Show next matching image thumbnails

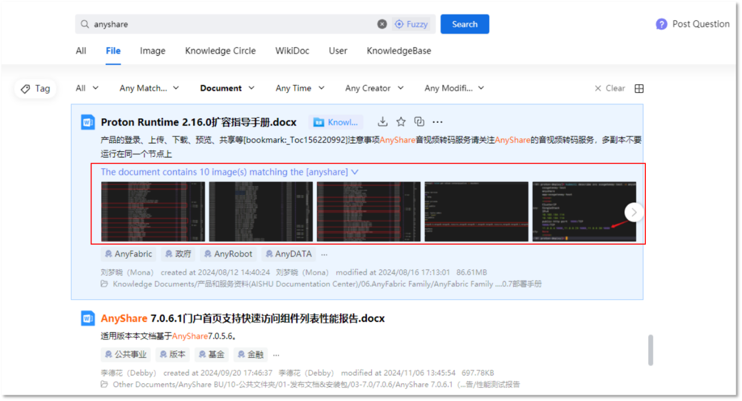633,212
